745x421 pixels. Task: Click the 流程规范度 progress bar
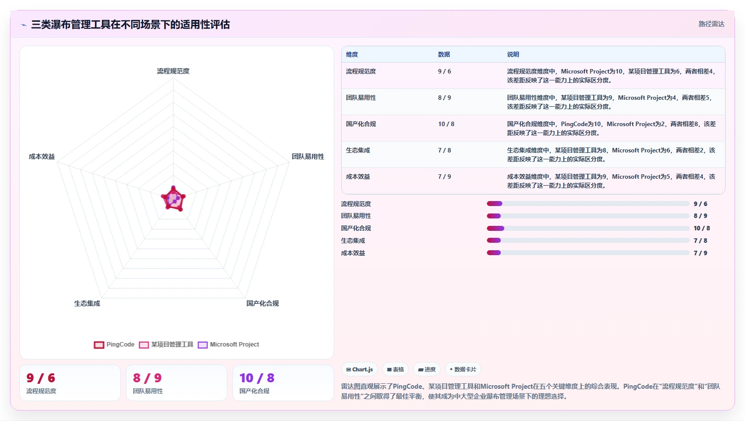point(588,204)
